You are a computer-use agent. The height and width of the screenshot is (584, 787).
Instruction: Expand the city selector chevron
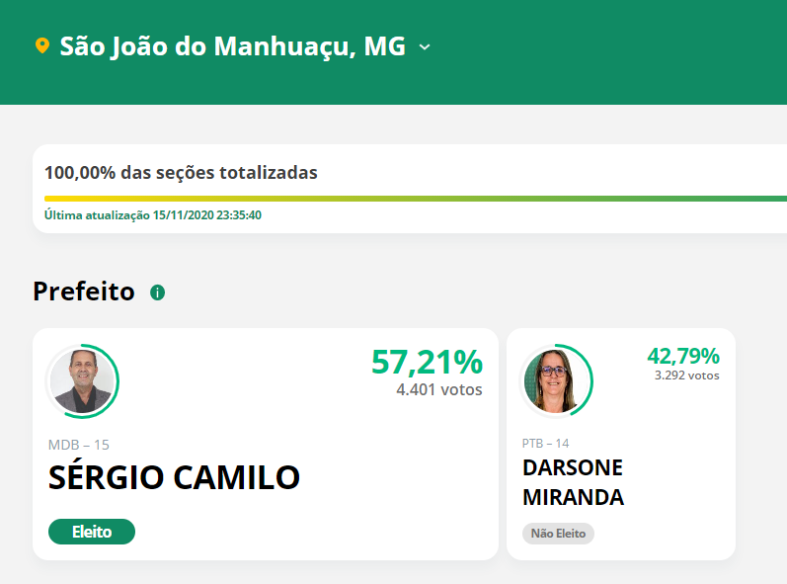coord(425,47)
